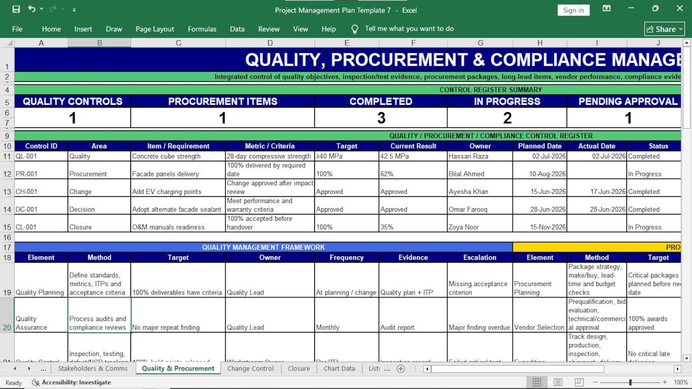692x389 pixels.
Task: Click the Audit report evidence cell
Action: (413, 315)
